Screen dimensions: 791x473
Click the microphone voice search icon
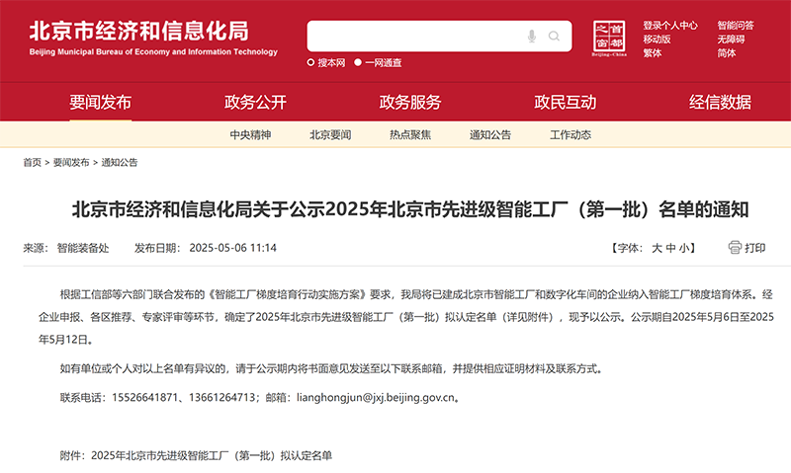click(x=532, y=37)
